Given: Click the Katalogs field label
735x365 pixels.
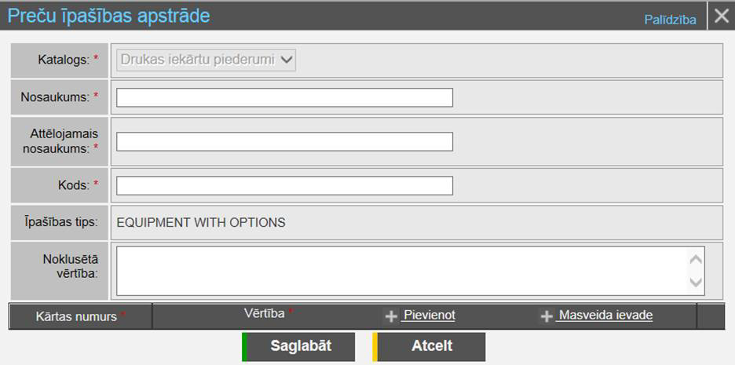Looking at the screenshot, I should [x=64, y=59].
